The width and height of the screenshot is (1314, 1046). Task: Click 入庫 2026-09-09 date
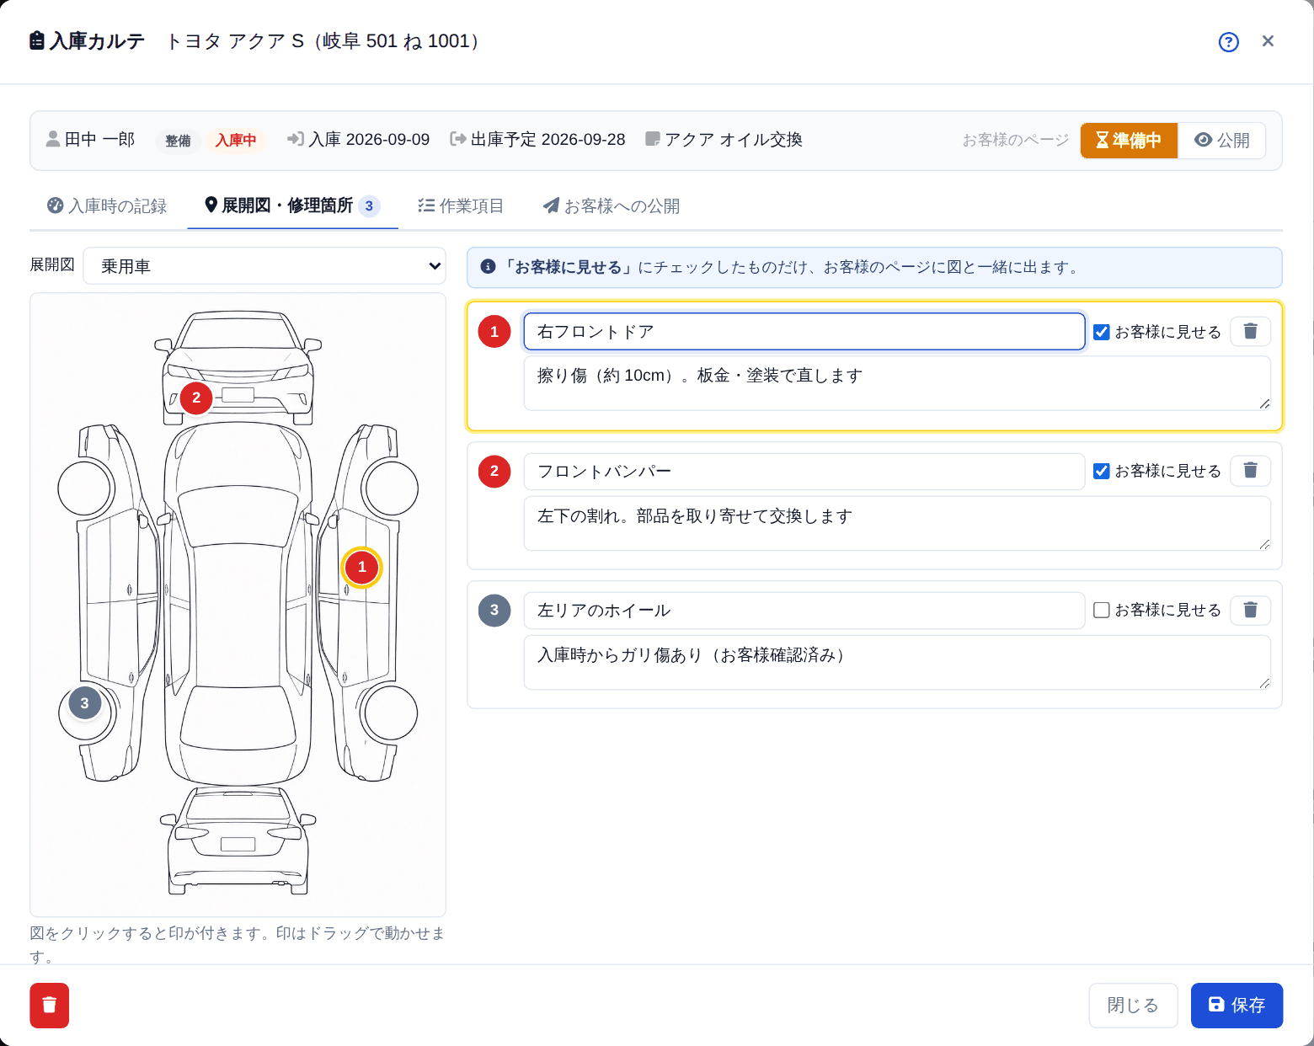point(369,140)
